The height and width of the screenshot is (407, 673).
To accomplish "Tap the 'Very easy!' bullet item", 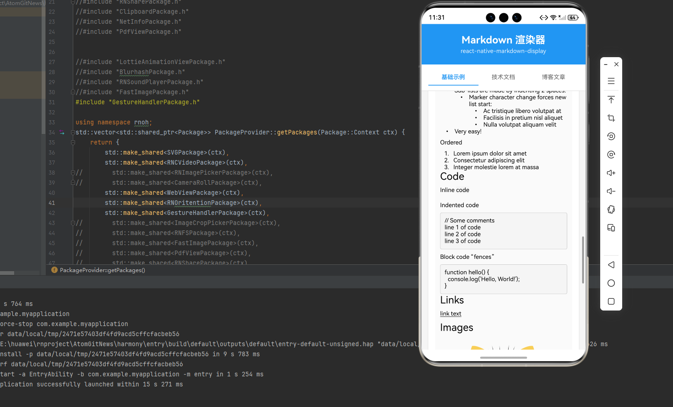I will (x=468, y=131).
